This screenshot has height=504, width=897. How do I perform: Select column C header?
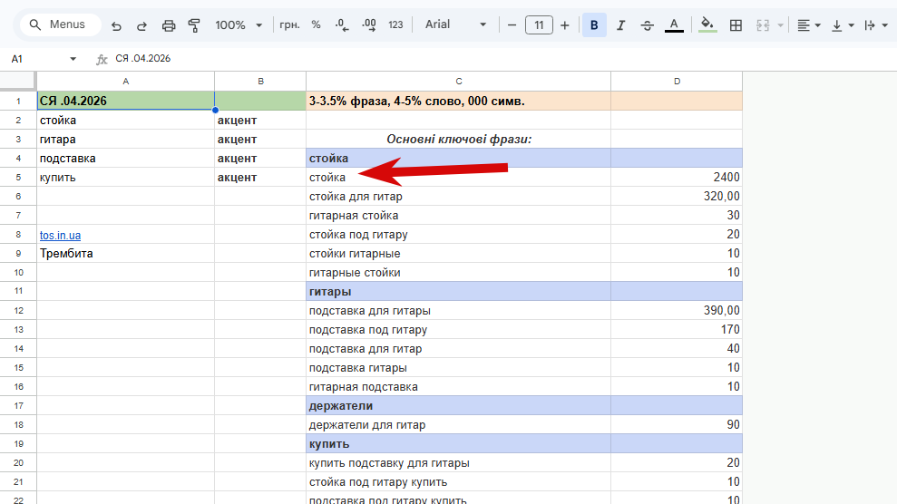click(x=458, y=82)
